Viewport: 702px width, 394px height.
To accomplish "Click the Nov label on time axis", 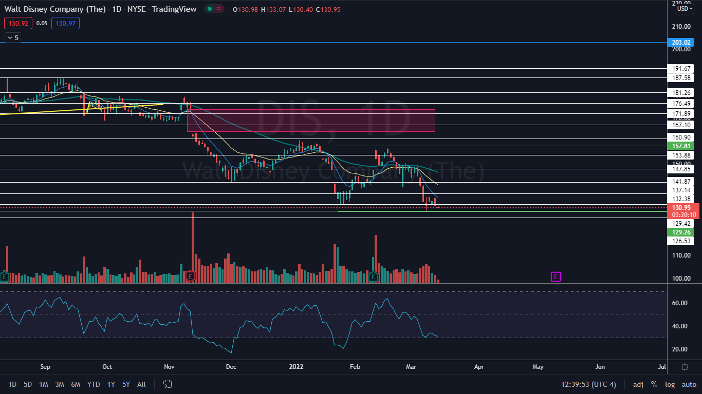I will (170, 367).
